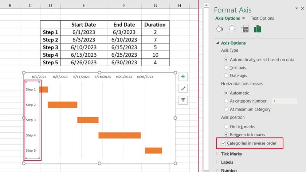Click the category number input field
The image size is (306, 172).
tap(285, 101)
